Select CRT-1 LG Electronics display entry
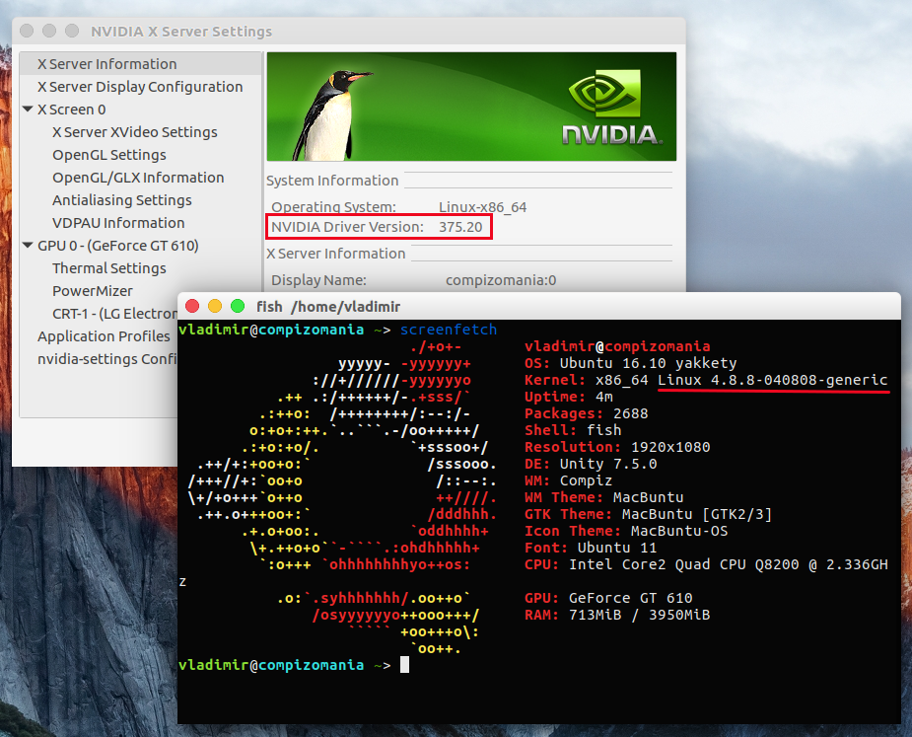The image size is (912, 737). [x=114, y=314]
